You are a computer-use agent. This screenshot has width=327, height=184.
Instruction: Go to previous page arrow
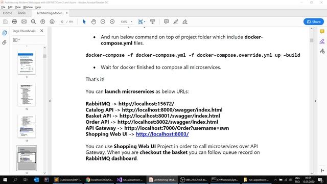click(43, 21)
